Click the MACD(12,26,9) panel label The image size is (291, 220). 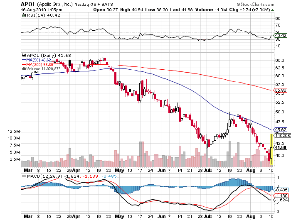point(45,176)
